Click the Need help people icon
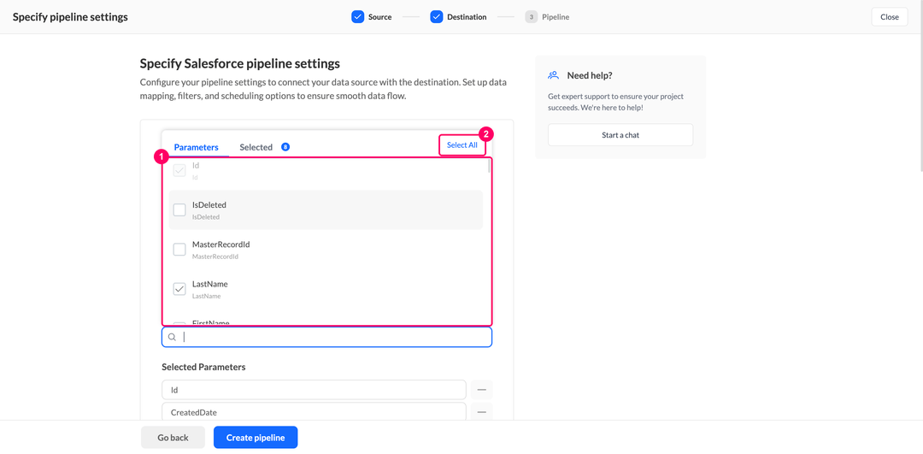923x454 pixels. (553, 75)
